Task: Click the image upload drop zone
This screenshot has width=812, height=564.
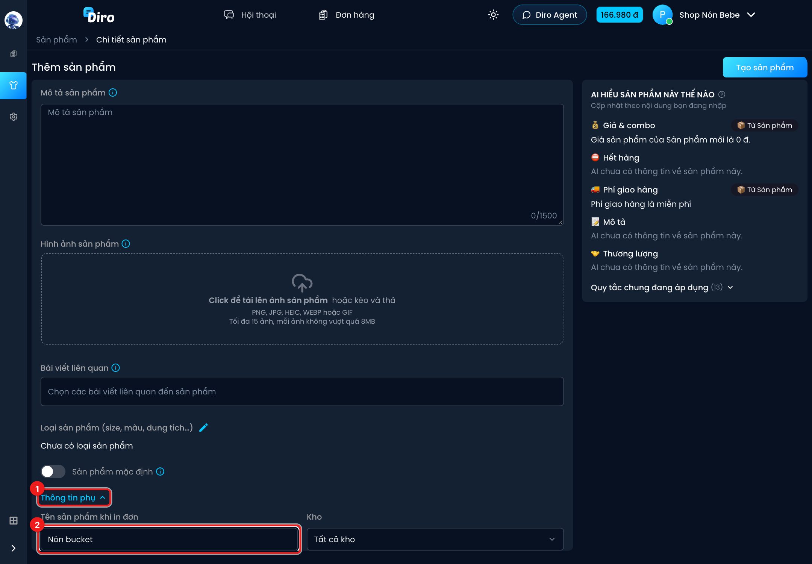Action: [x=302, y=299]
